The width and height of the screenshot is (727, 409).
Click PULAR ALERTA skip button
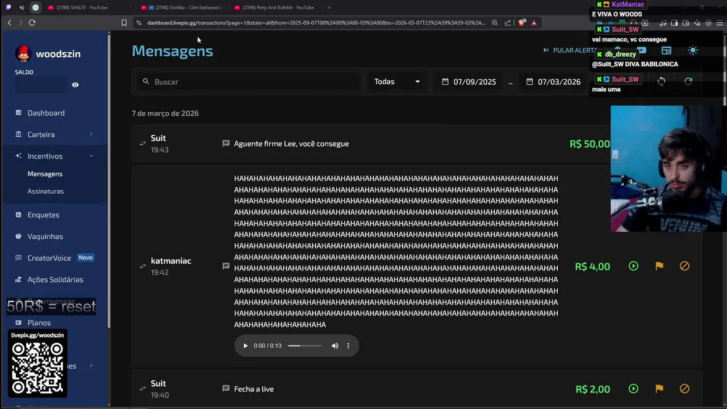(569, 50)
